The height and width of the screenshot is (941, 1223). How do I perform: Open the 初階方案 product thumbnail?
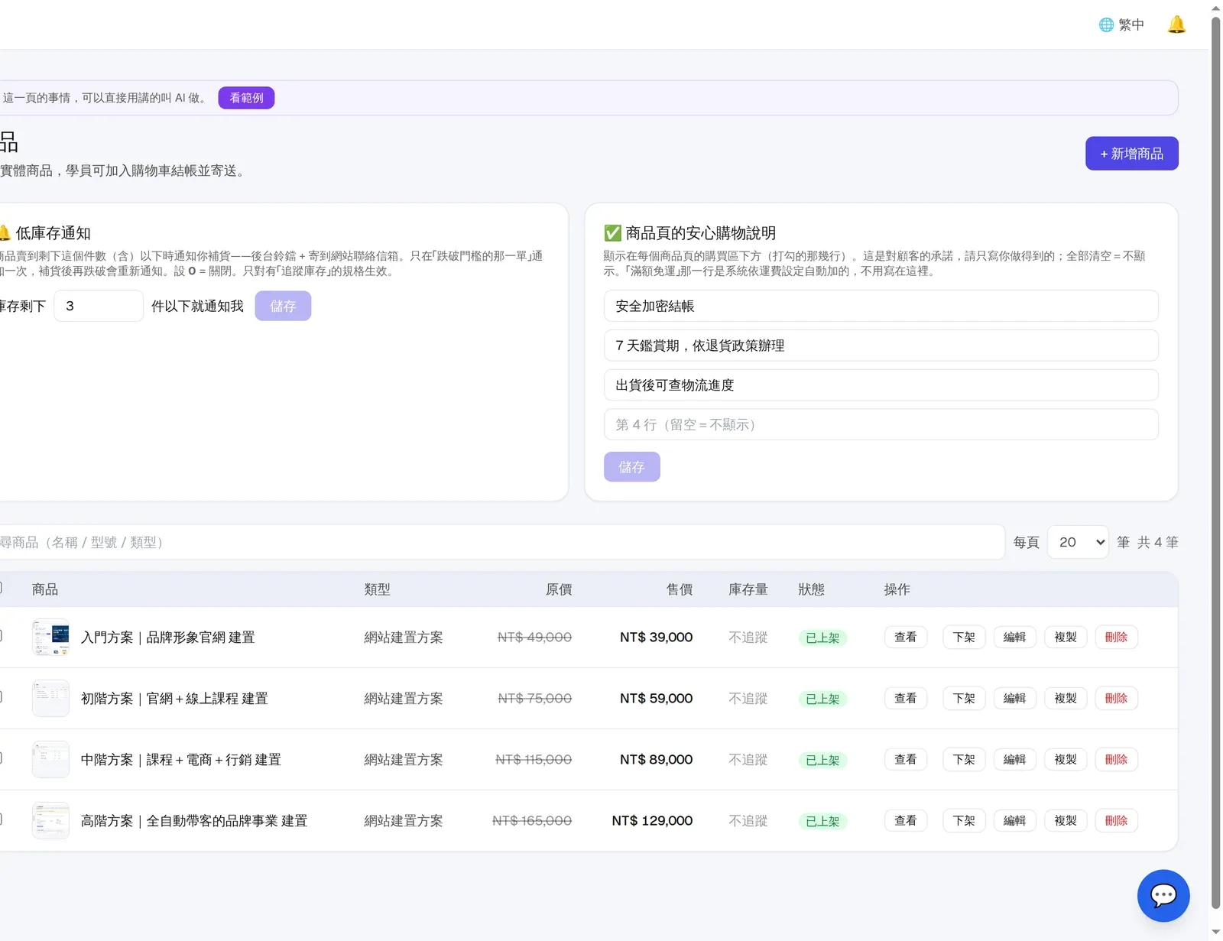point(50,699)
